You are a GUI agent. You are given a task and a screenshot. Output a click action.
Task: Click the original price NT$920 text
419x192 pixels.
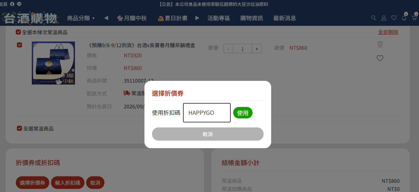[133, 55]
